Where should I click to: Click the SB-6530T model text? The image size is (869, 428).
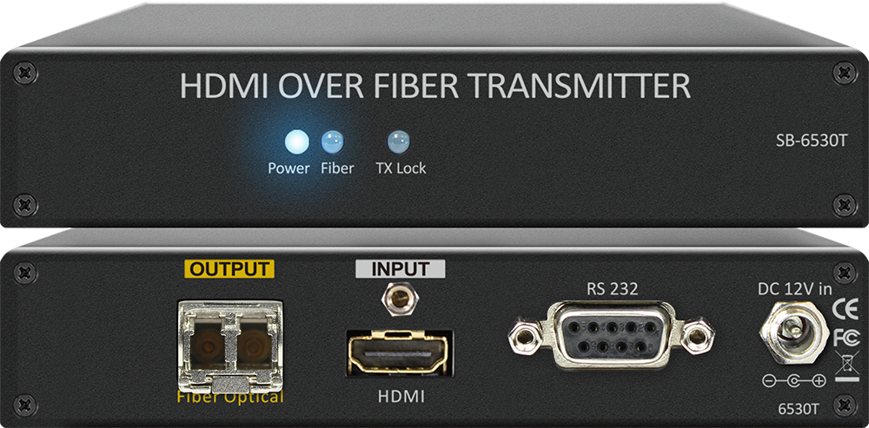(x=812, y=141)
